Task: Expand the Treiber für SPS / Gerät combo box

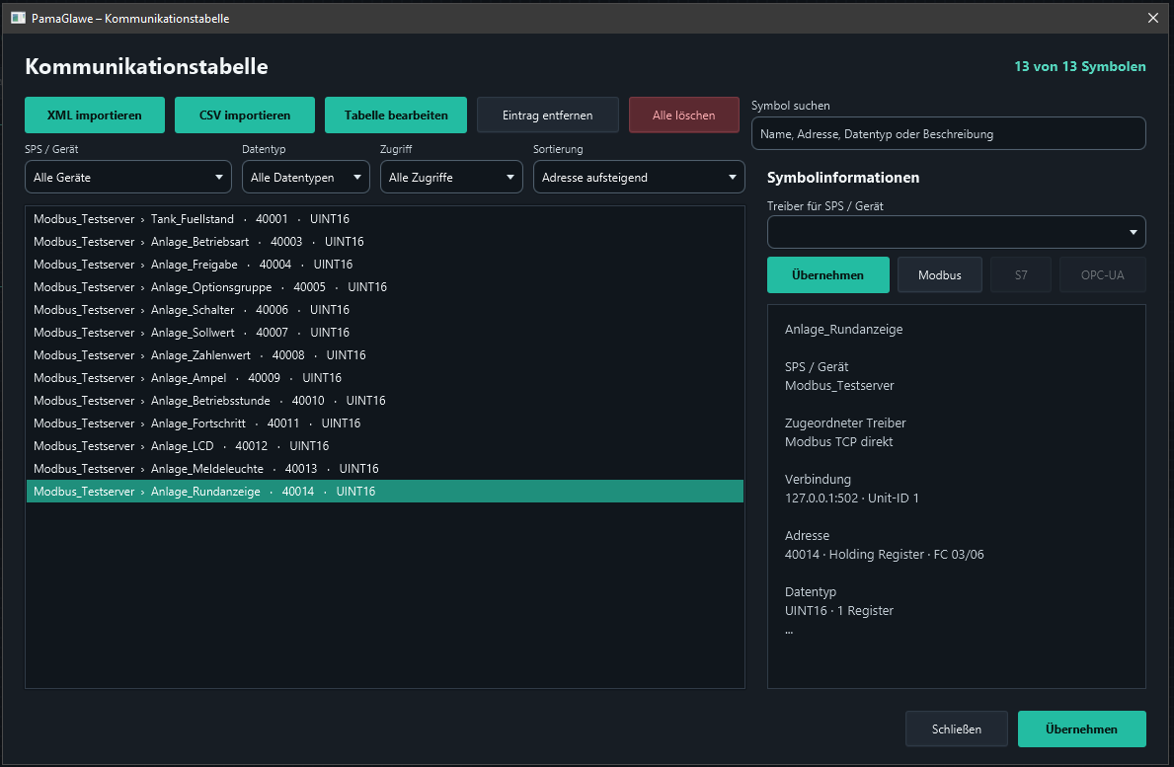Action: [956, 232]
